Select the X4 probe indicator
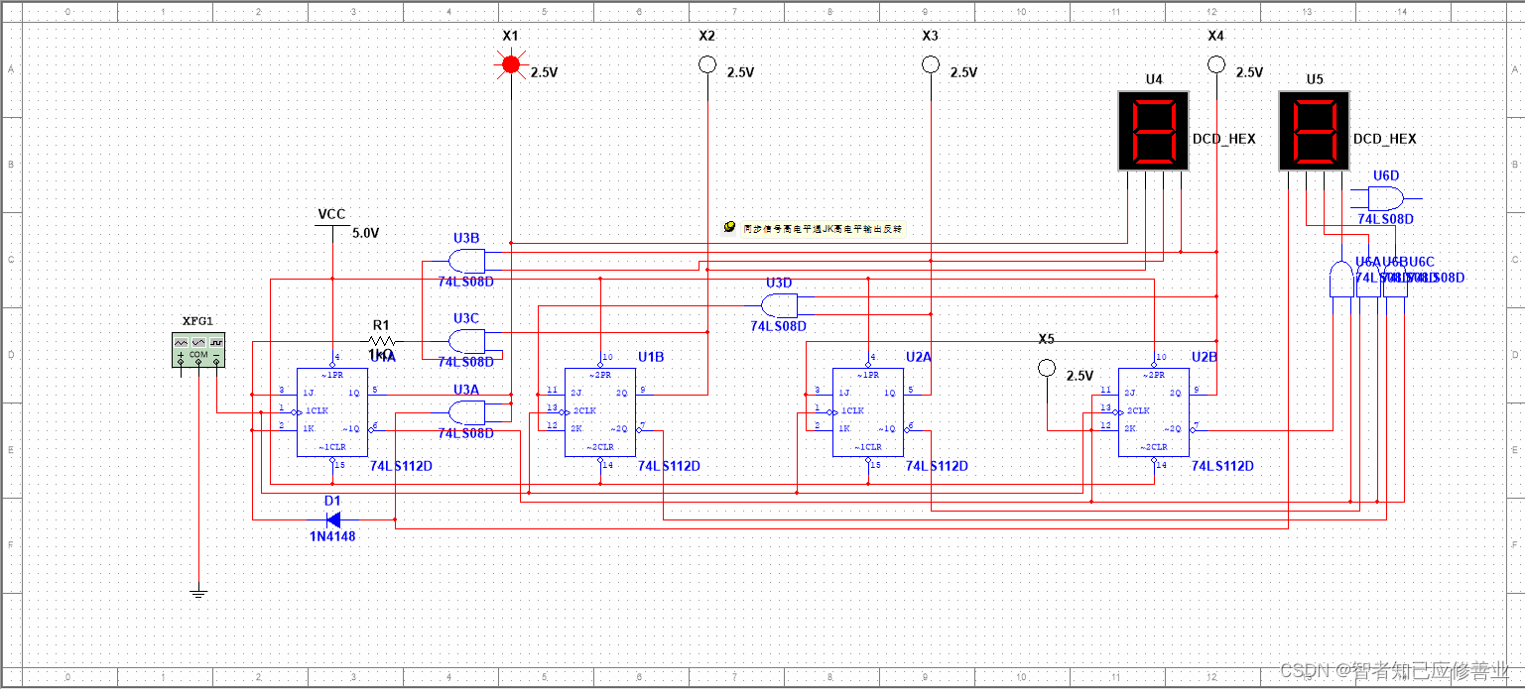The image size is (1525, 690). click(1216, 64)
